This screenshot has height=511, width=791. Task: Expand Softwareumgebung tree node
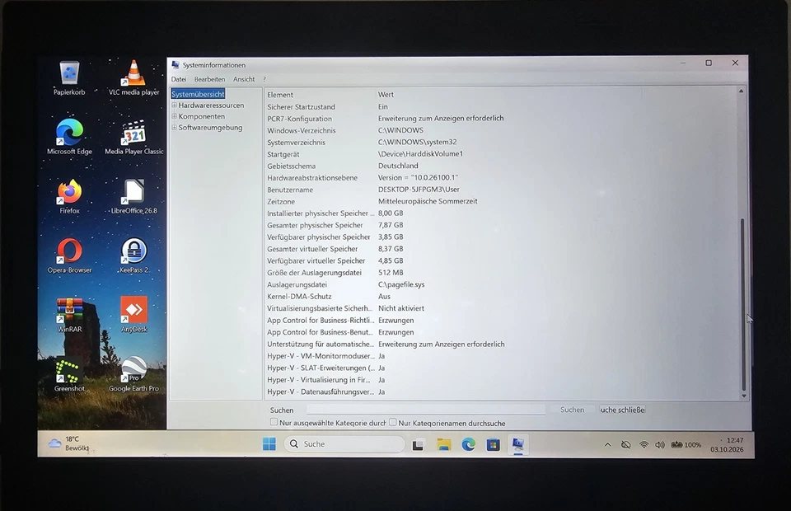174,127
